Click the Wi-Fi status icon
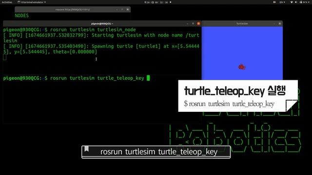The width and height of the screenshot is (312, 175). pos(292,2)
